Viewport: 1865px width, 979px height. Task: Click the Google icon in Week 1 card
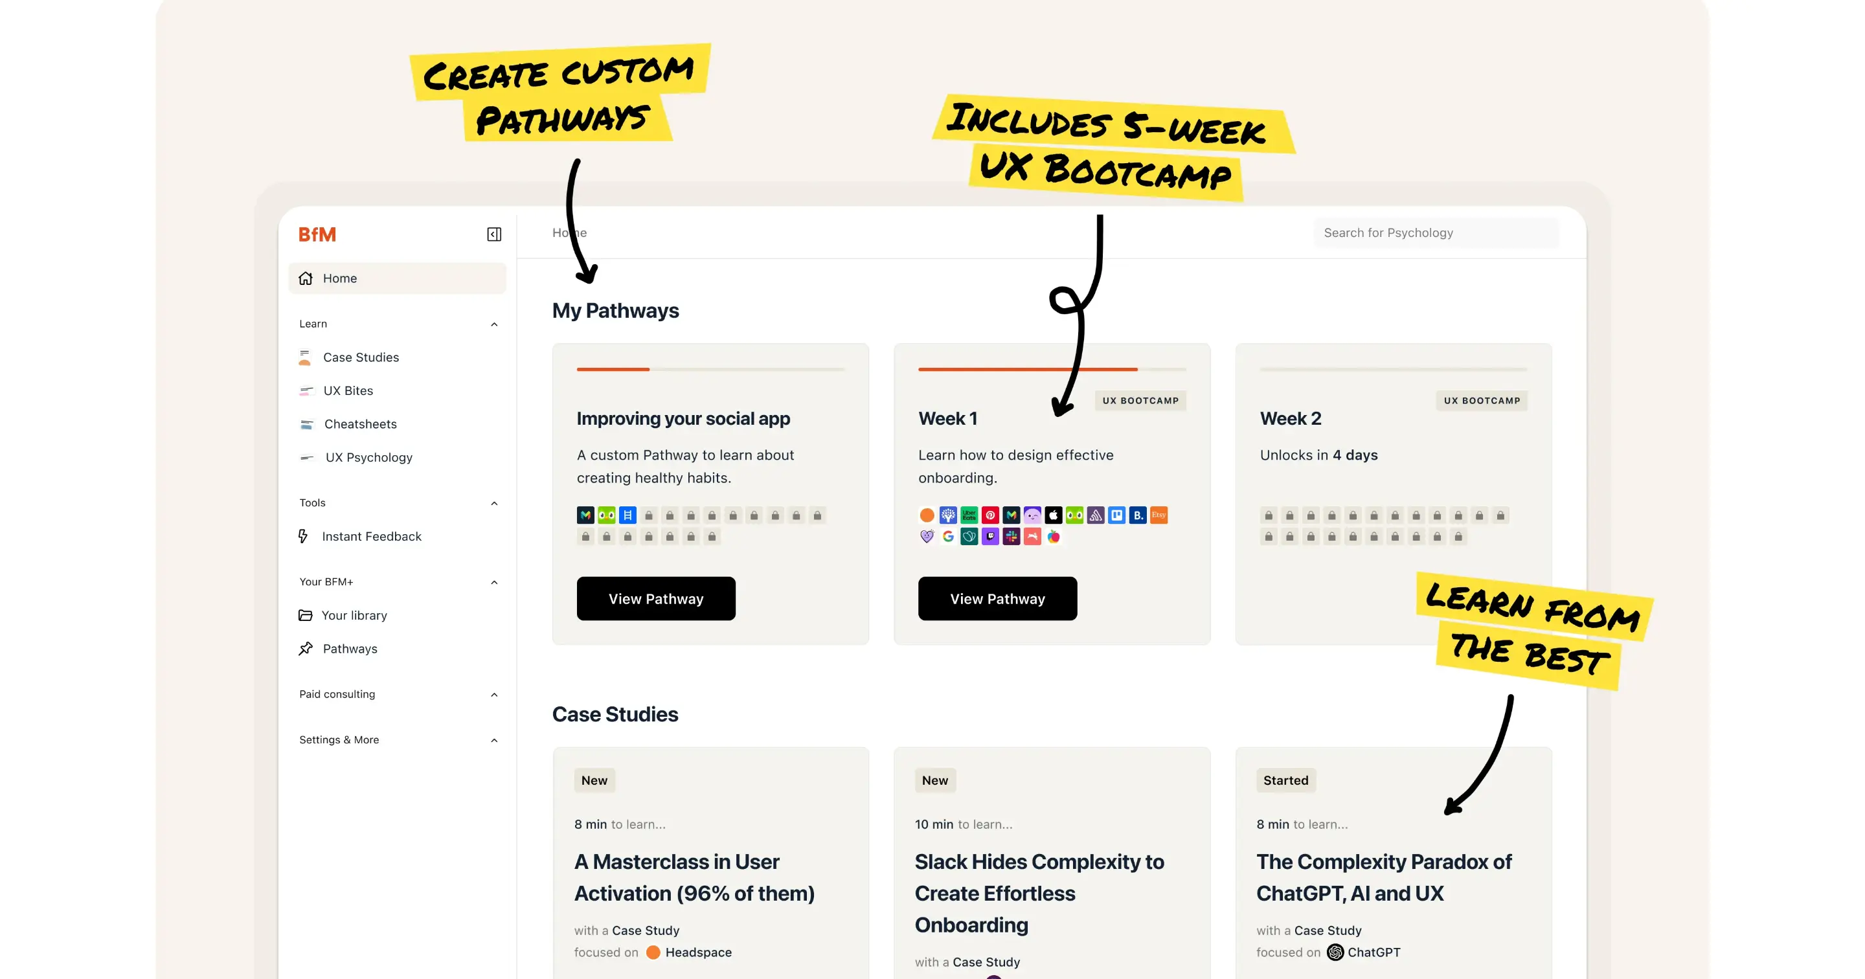(x=947, y=536)
